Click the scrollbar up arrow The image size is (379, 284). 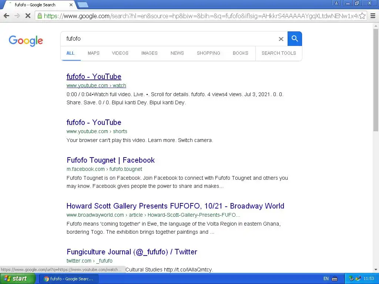pyautogui.click(x=376, y=26)
